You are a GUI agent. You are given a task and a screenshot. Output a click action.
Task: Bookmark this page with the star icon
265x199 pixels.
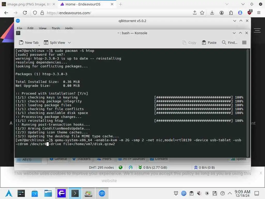coord(202,13)
